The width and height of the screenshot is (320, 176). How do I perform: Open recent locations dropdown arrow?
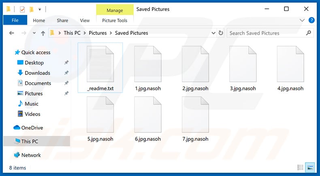[34, 33]
